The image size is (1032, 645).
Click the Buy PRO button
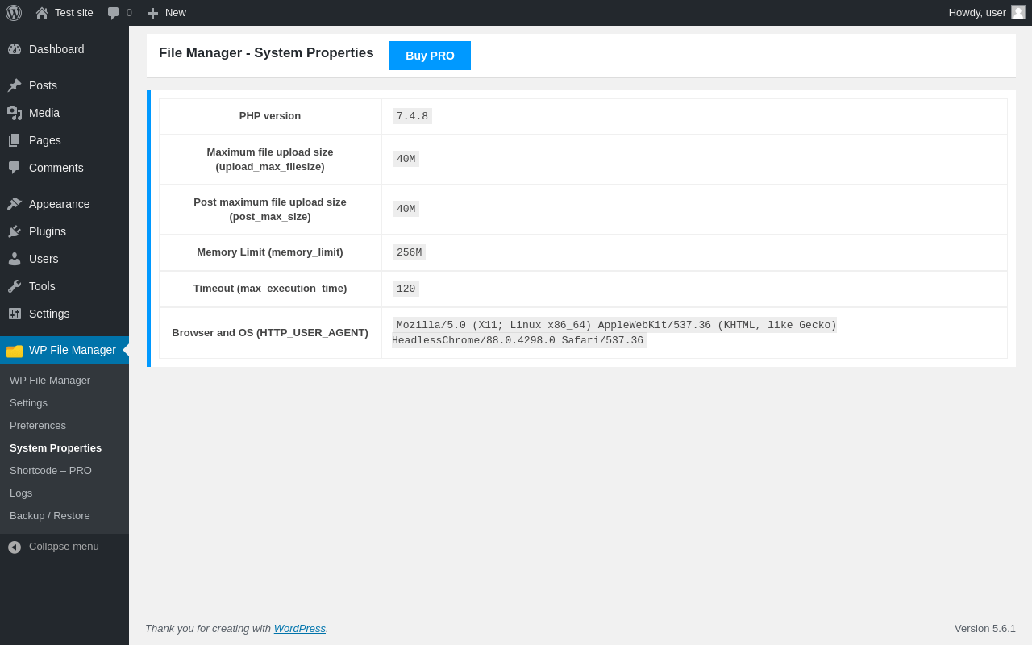point(430,56)
